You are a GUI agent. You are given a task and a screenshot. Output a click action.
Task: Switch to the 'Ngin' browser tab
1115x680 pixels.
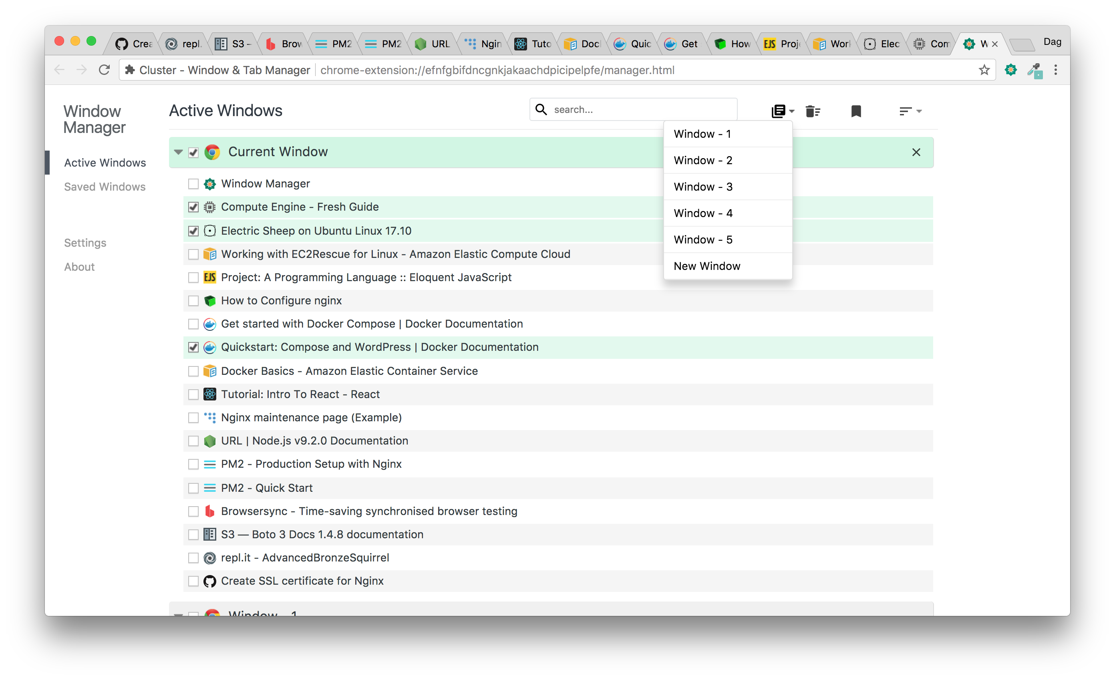coord(483,44)
